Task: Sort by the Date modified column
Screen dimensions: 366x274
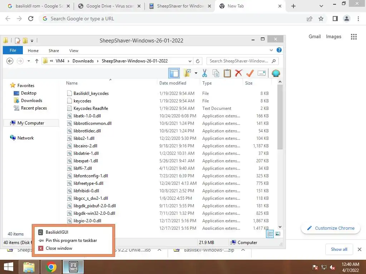Action: pos(173,83)
